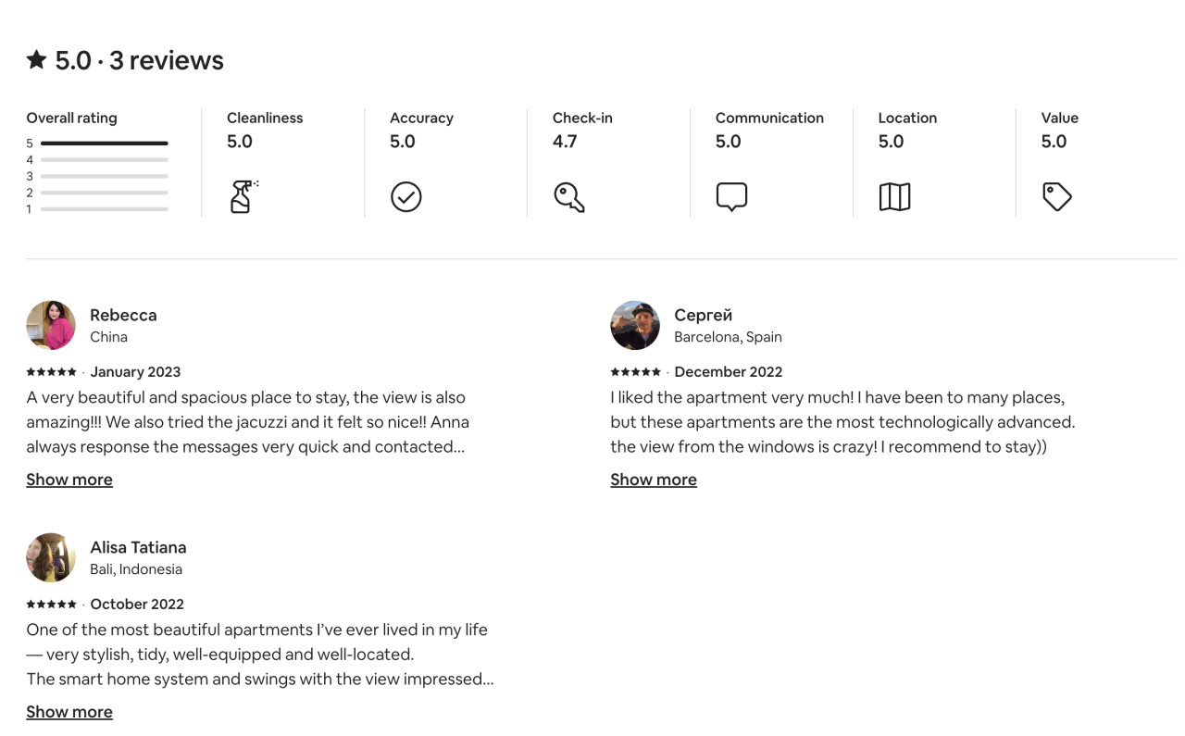The height and width of the screenshot is (736, 1185).
Task: Click reviewer name Rebecca
Action: point(123,315)
